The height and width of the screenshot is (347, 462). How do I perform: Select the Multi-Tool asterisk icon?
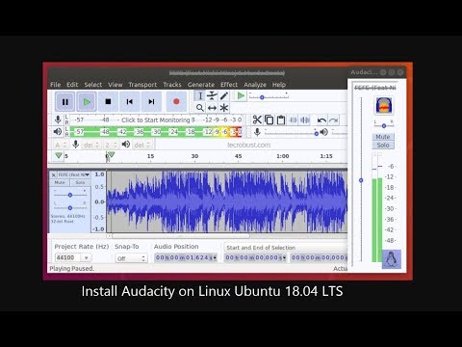[x=224, y=108]
